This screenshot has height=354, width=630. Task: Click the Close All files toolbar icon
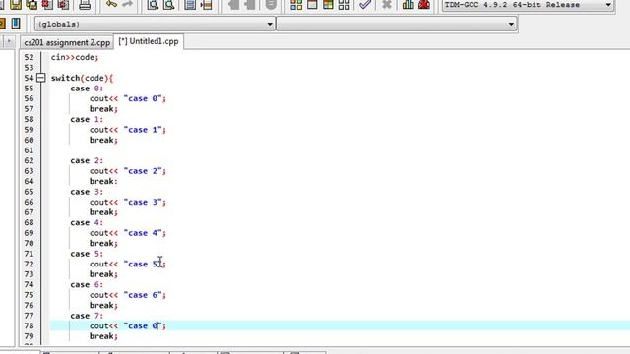point(63,5)
